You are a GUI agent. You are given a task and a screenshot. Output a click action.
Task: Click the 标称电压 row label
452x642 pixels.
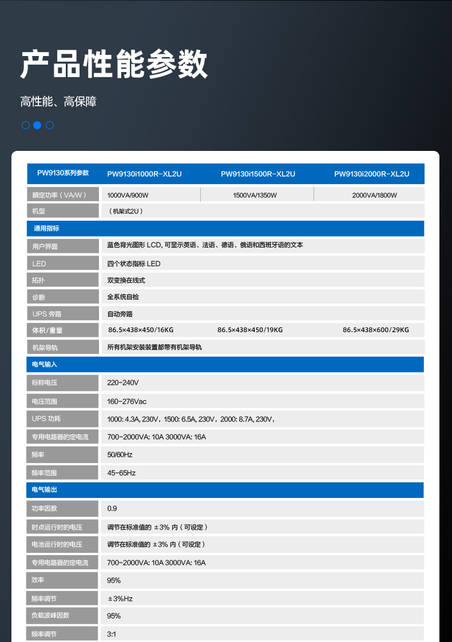click(62, 382)
